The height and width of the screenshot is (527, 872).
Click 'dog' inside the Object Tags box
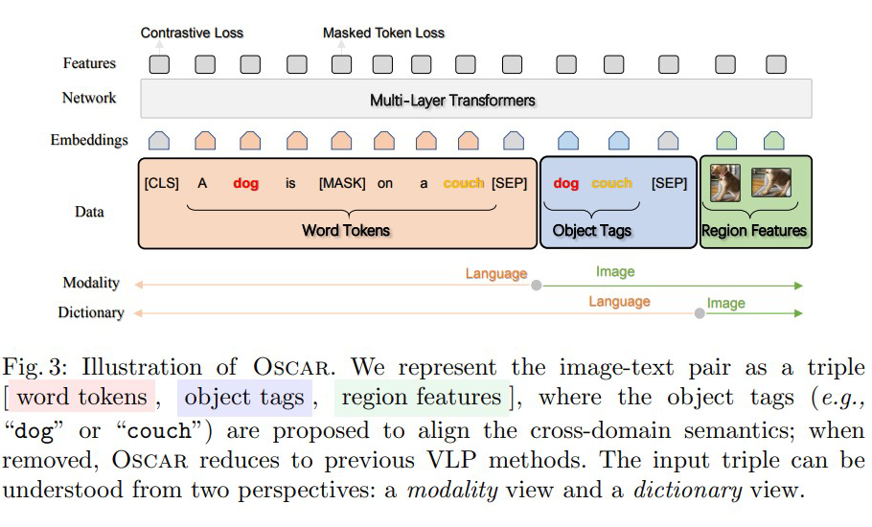pyautogui.click(x=566, y=183)
